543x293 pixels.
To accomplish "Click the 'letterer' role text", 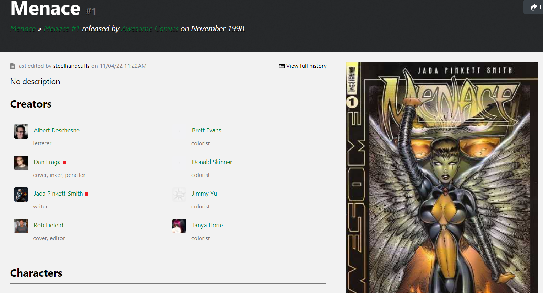I will coord(42,143).
